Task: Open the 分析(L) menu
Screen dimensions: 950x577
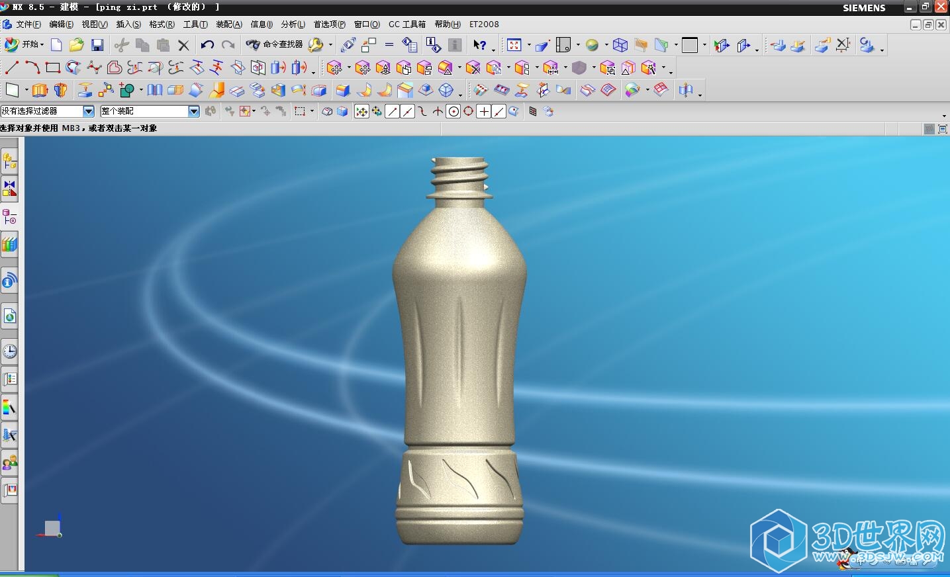Action: [293, 24]
